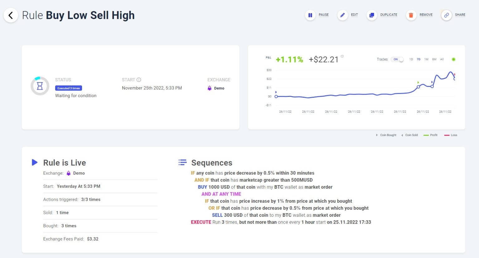This screenshot has width=479, height=258.
Task: Pause the Buy Low Sell High rule
Action: [x=310, y=15]
